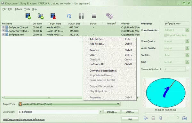Expand the Audio Quality dropdown
The height and width of the screenshot is (123, 192).
click(187, 48)
